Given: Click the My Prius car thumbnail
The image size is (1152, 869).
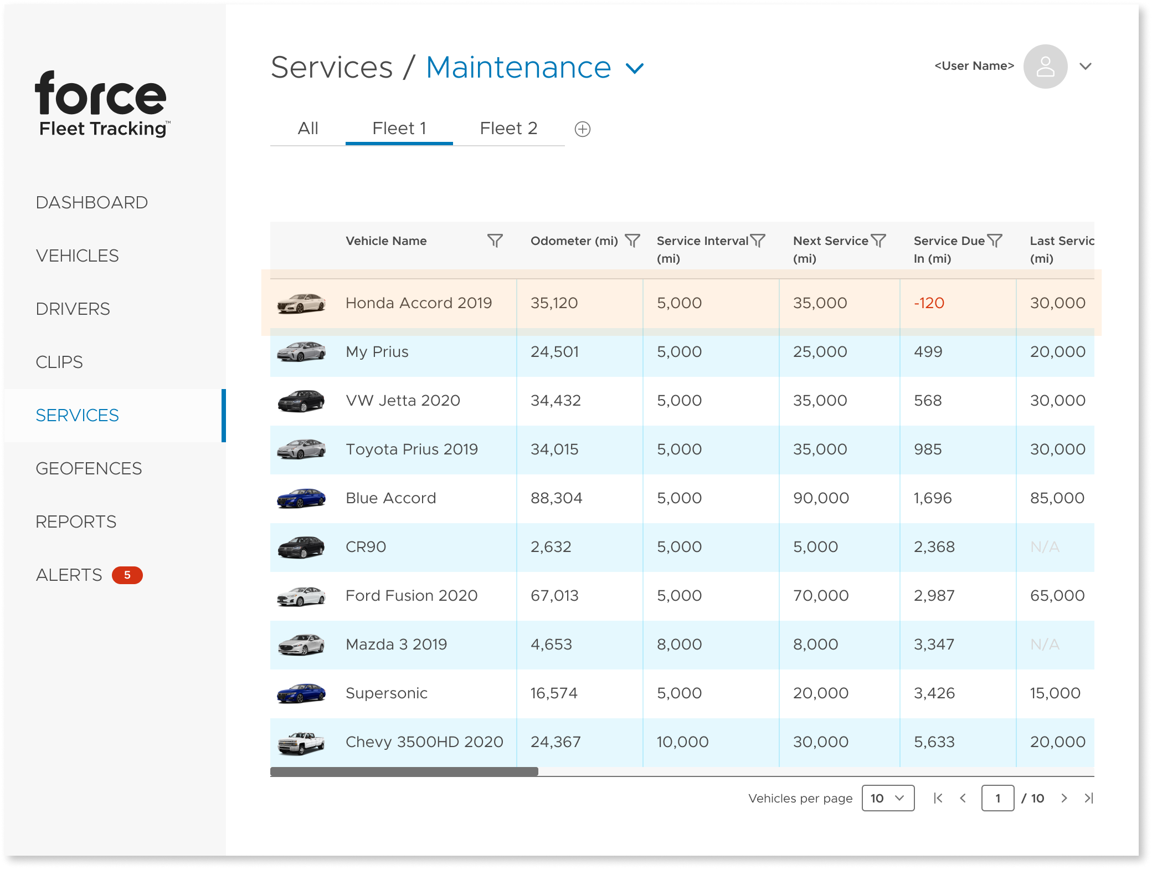Looking at the screenshot, I should click(x=301, y=352).
